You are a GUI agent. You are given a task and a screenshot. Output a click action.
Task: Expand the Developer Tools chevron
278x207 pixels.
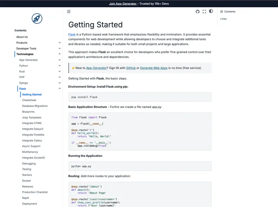pos(59,49)
